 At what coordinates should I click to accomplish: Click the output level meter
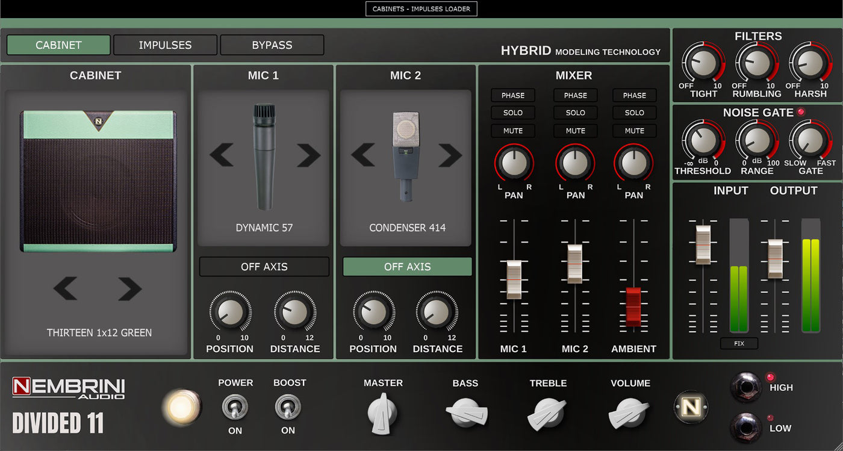tap(810, 276)
